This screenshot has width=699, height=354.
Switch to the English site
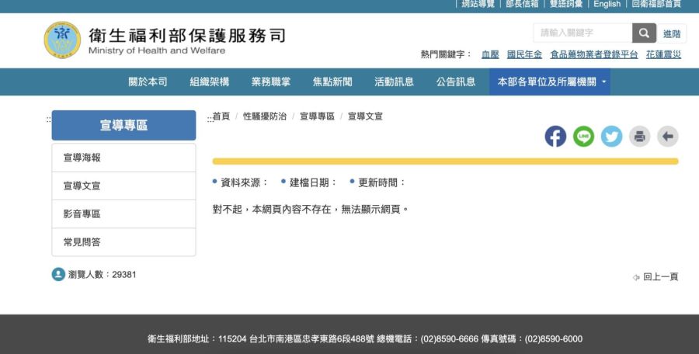(607, 4)
